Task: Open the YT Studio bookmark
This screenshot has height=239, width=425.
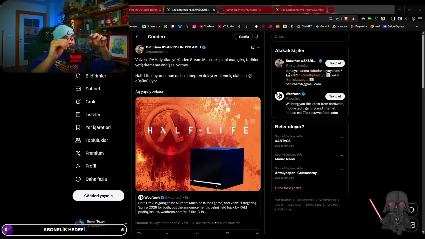Action: (226, 26)
